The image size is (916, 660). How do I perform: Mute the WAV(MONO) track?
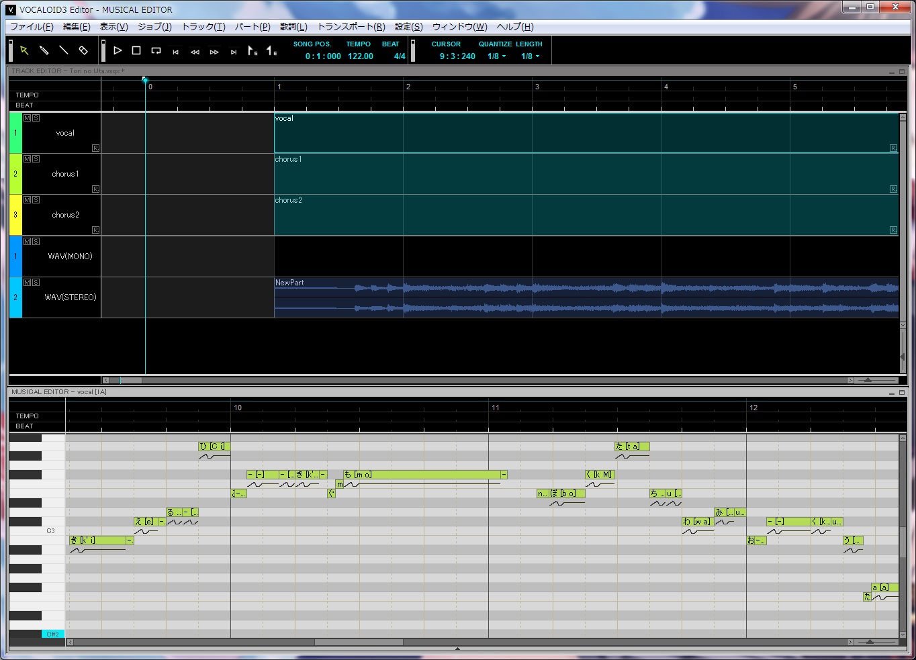(x=27, y=241)
